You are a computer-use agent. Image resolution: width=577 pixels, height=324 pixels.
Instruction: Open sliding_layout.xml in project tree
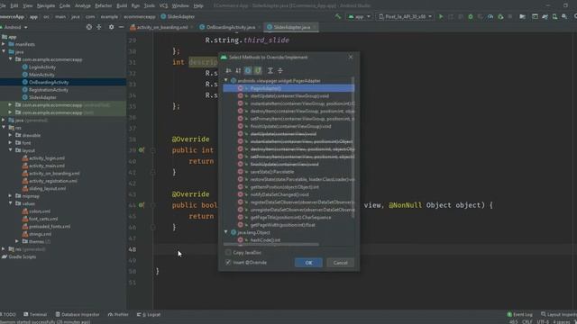point(47,188)
